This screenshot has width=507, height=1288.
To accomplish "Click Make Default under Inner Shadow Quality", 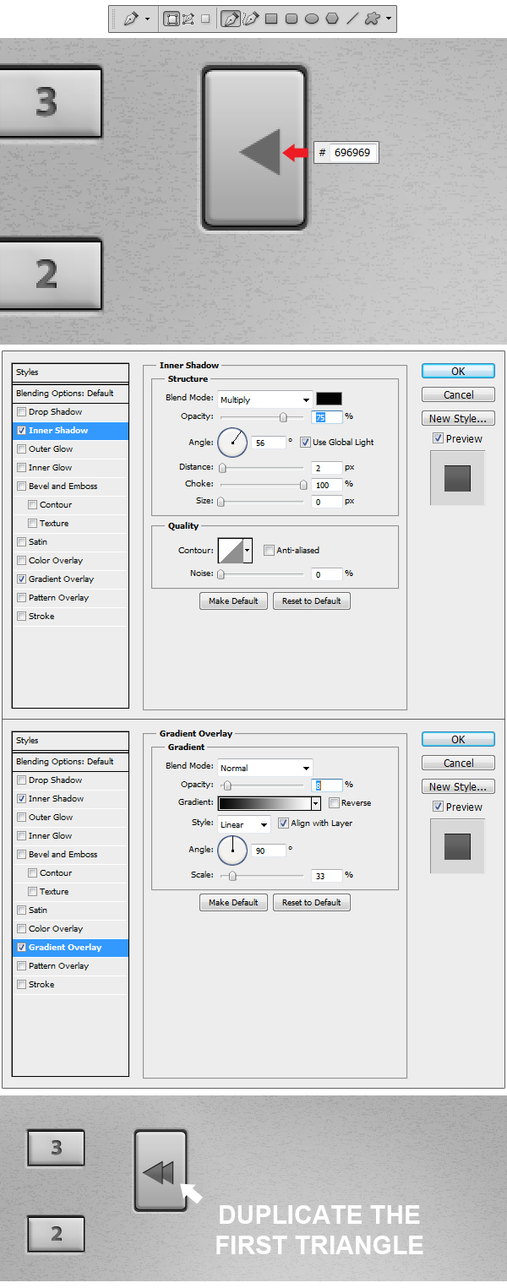I will pos(233,601).
